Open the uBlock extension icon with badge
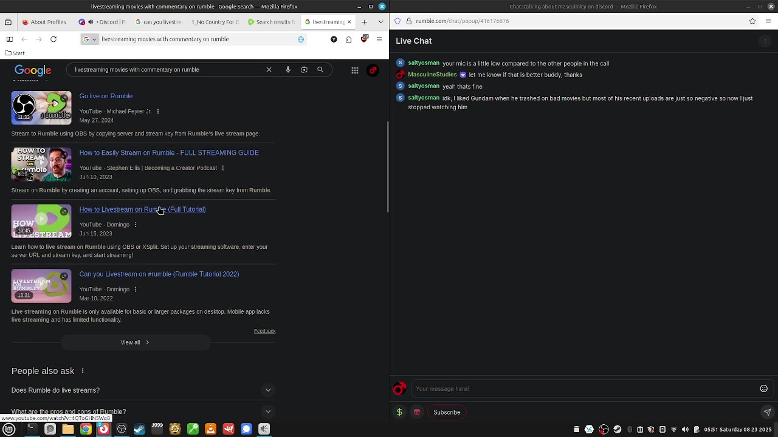The height and width of the screenshot is (437, 778). click(x=365, y=39)
